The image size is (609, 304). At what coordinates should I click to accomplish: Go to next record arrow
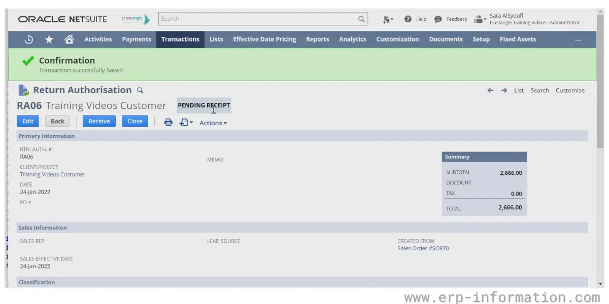click(504, 90)
